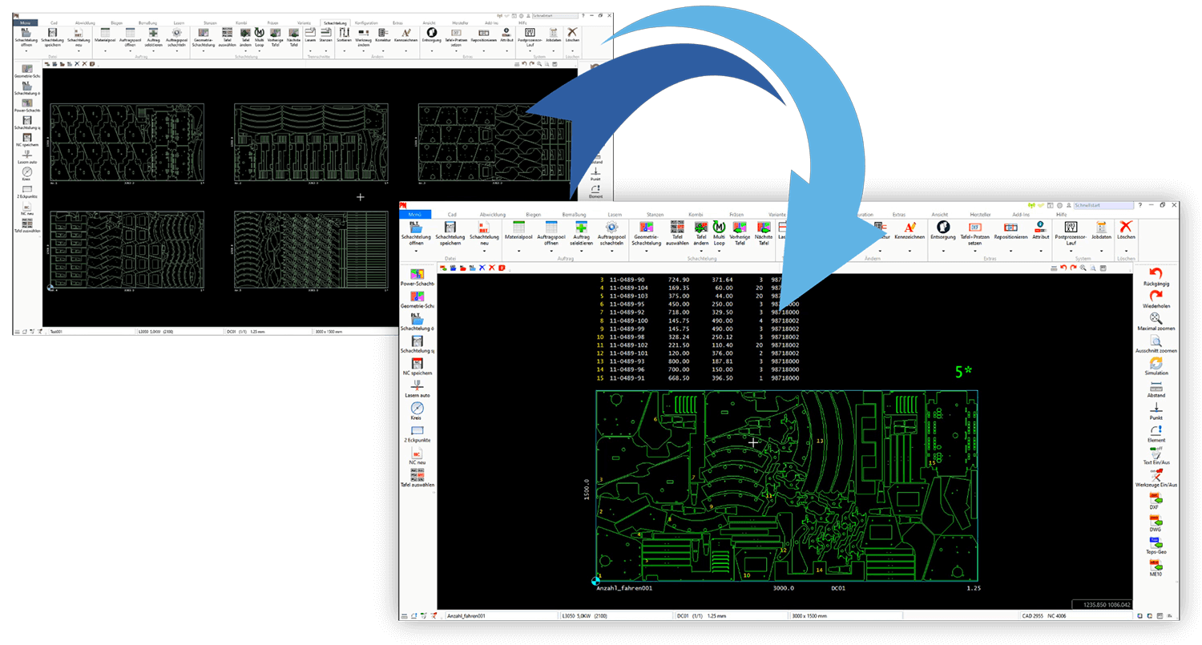Expand dropdown under Entsorgung in front window
The width and height of the screenshot is (1202, 645).
coord(943,251)
